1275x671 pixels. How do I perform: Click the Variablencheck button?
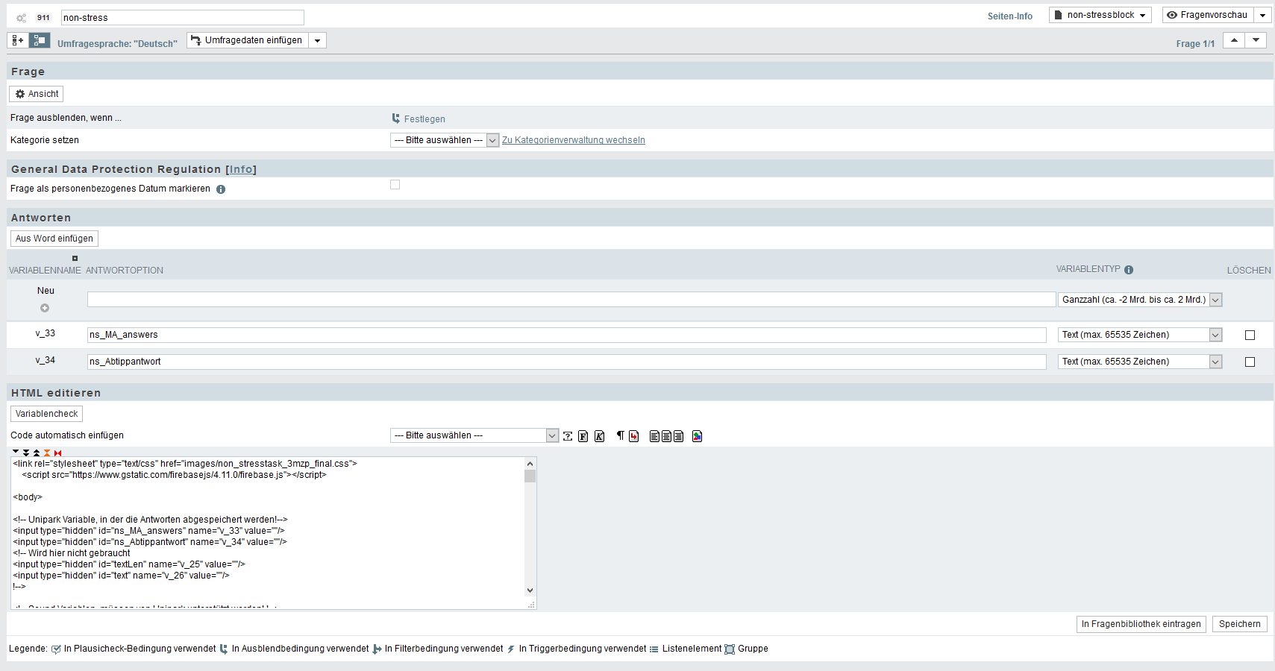(46, 414)
